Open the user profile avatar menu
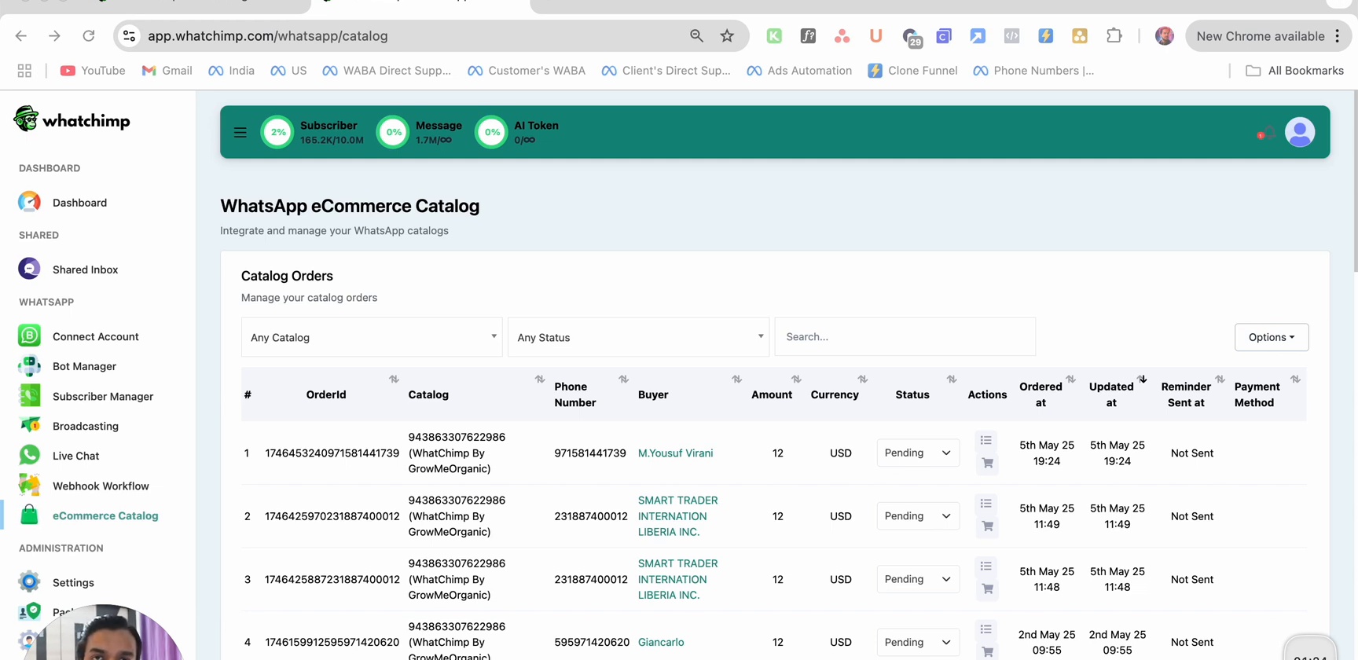Viewport: 1358px width, 660px height. (1300, 132)
